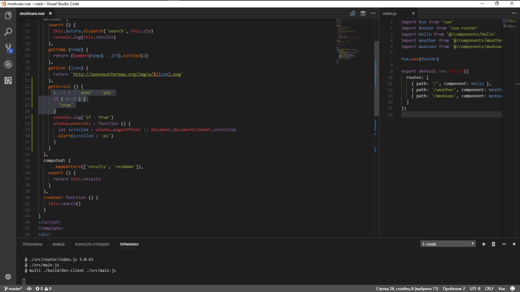Click 'getScroll' method name in code

(59, 86)
